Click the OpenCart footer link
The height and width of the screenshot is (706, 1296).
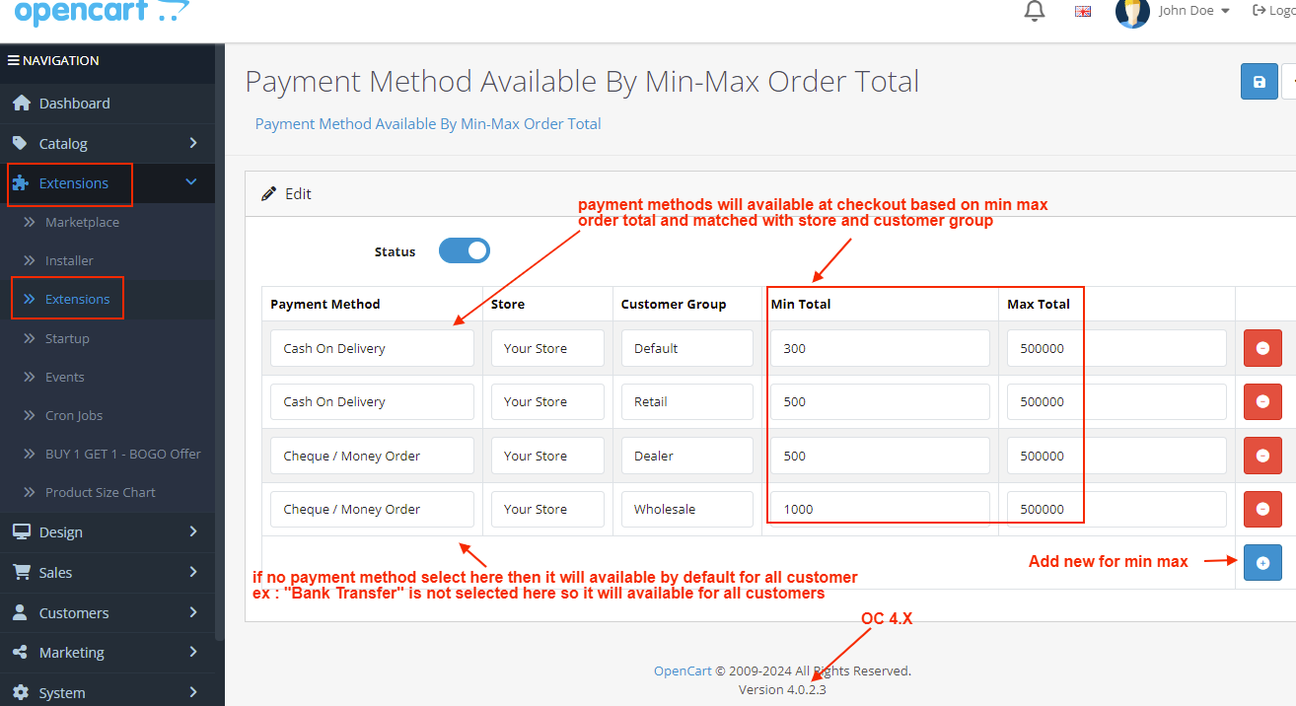click(682, 671)
